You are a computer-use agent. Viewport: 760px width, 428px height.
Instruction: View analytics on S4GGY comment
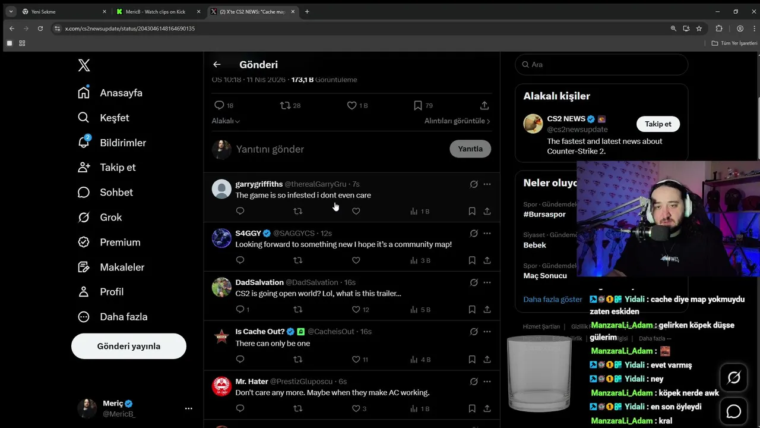tap(420, 260)
